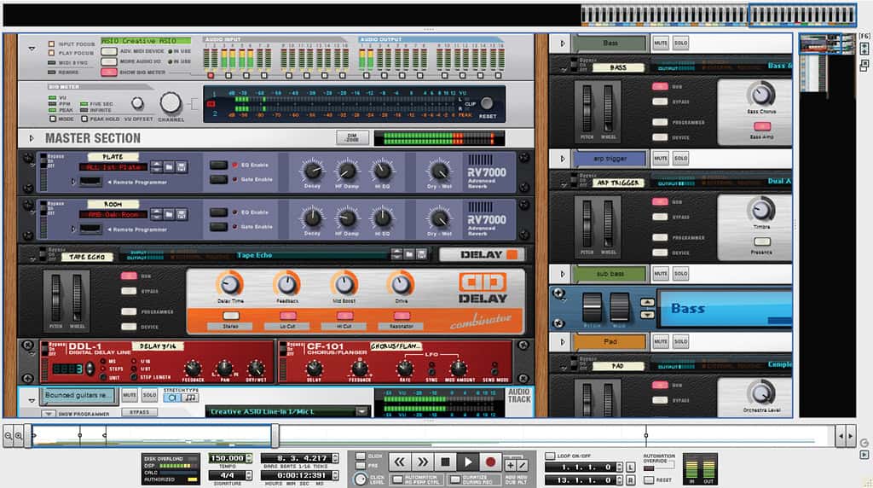This screenshot has height=488, width=873.
Task: Solo the arp trigger channel
Action: 681,158
